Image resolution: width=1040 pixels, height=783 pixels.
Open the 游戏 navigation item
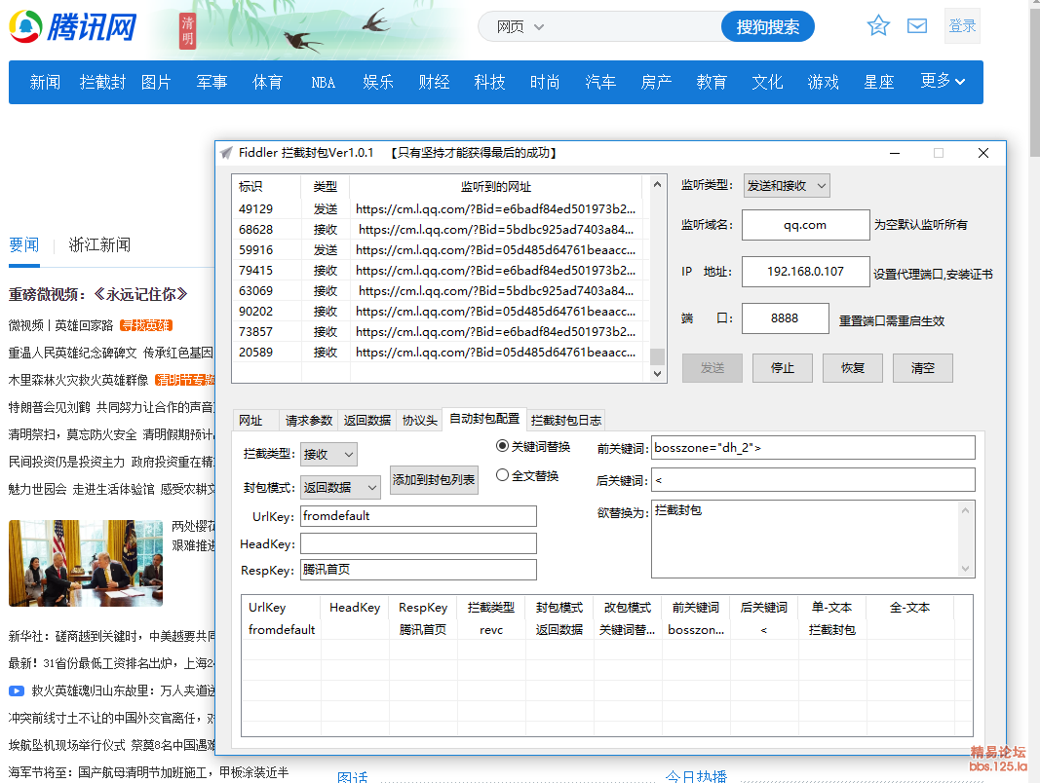click(823, 82)
